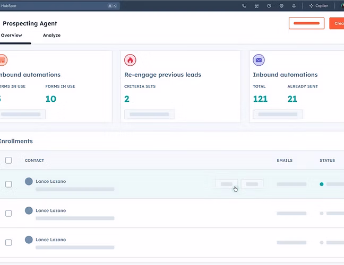Image resolution: width=344 pixels, height=265 pixels.
Task: Click the avatar of first Lance Lozano
Action: [29, 181]
